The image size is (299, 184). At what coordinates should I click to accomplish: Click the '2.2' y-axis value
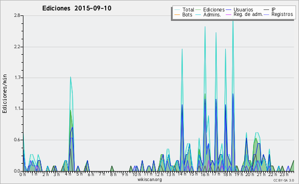click(17, 47)
